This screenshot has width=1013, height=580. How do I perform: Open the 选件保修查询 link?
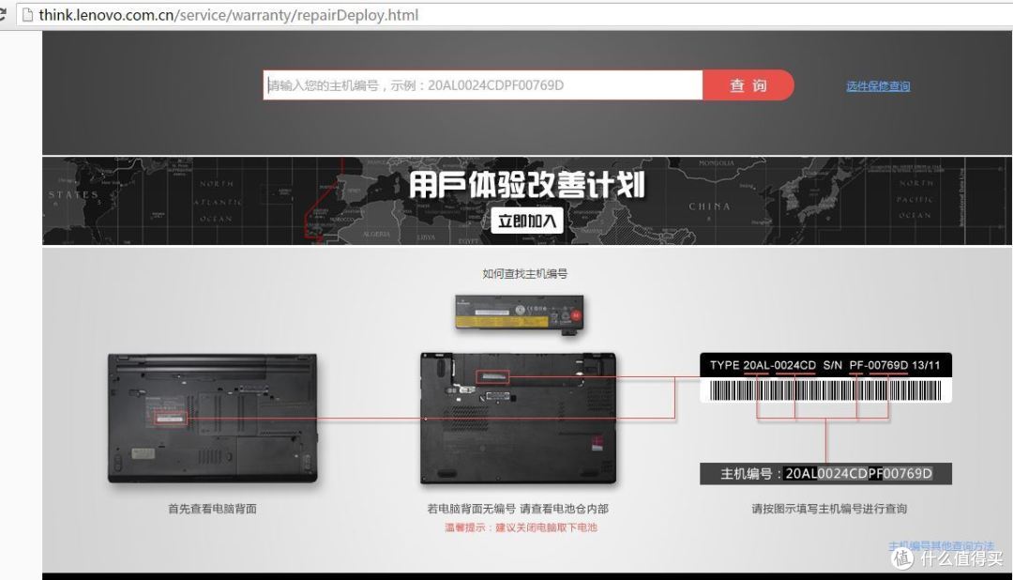pyautogui.click(x=878, y=86)
